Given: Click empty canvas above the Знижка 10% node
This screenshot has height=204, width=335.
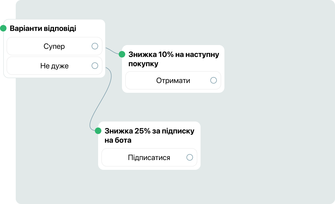Looking at the screenshot, I should [x=173, y=24].
